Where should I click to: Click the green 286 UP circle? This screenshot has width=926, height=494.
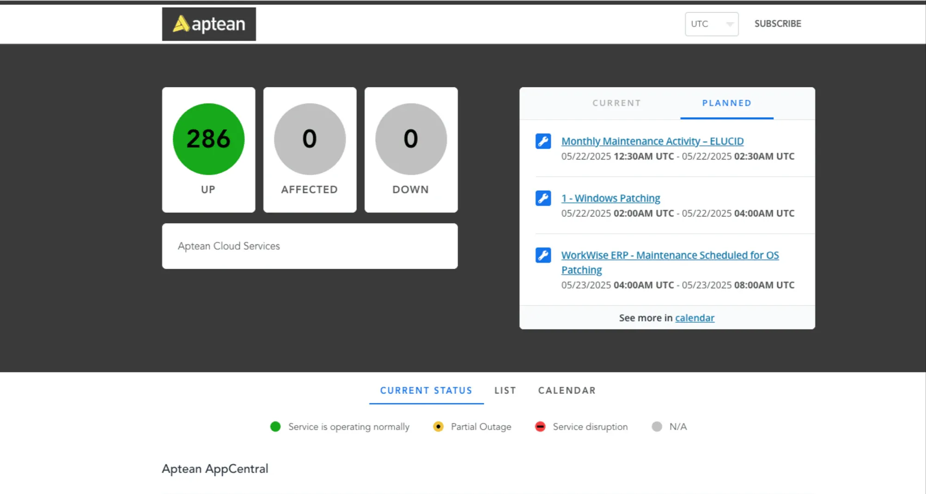tap(208, 139)
